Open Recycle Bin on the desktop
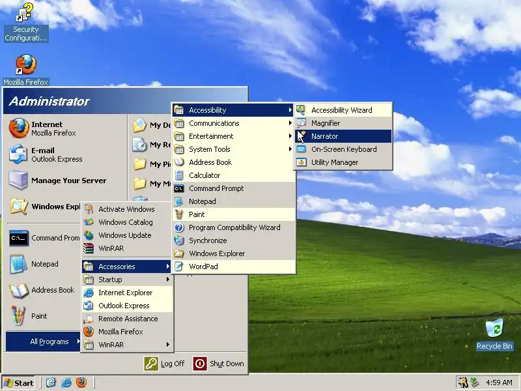 [x=494, y=334]
